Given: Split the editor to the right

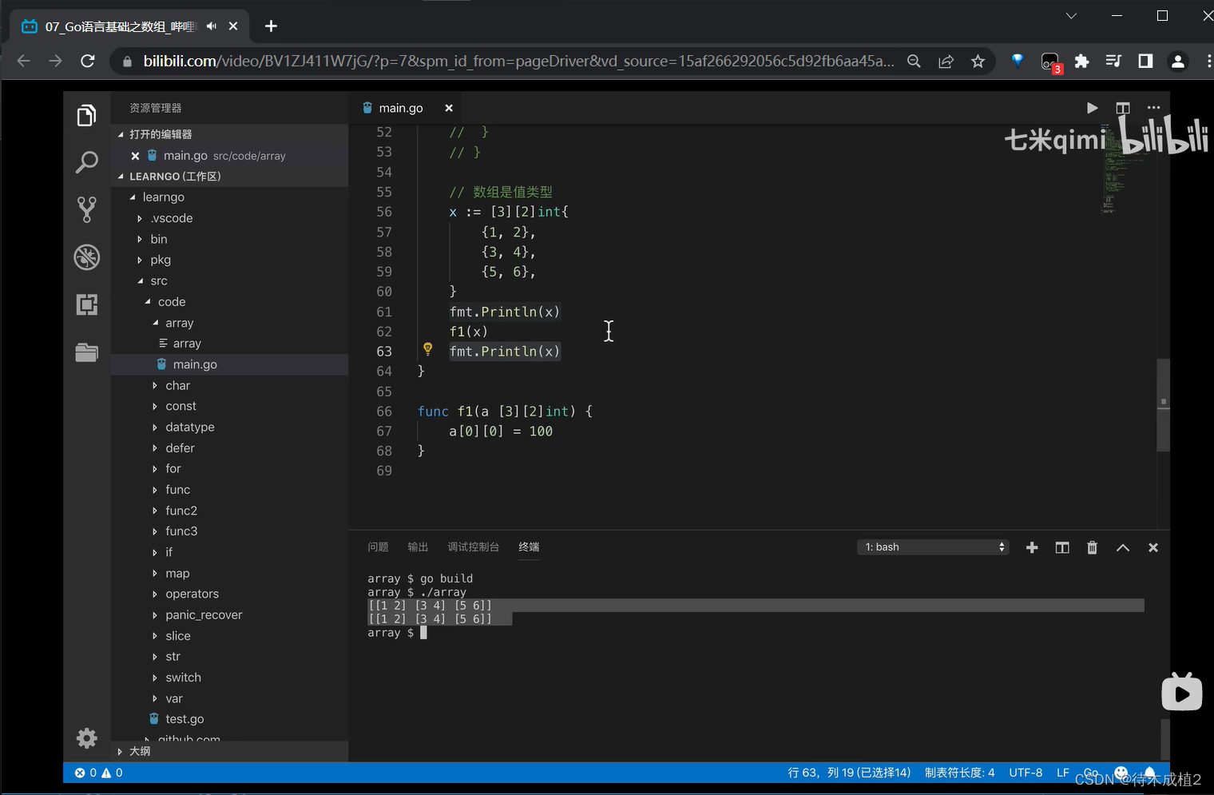Looking at the screenshot, I should point(1123,108).
